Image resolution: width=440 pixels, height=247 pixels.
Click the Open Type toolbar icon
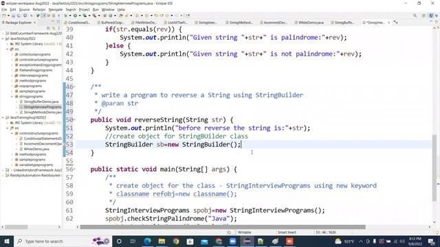[121, 16]
